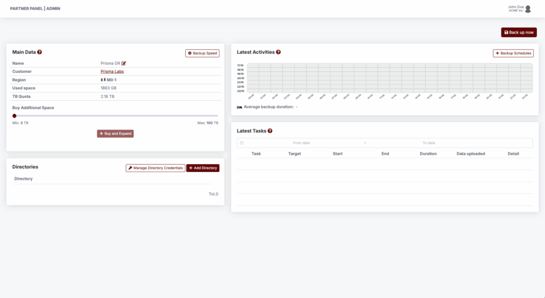
Task: Click the bed icon beside Average backup duration
Action: click(240, 107)
